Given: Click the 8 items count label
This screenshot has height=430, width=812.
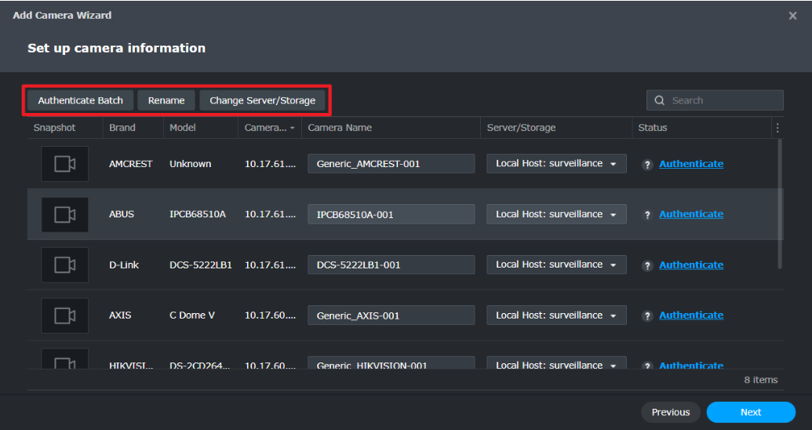Looking at the screenshot, I should (x=761, y=380).
